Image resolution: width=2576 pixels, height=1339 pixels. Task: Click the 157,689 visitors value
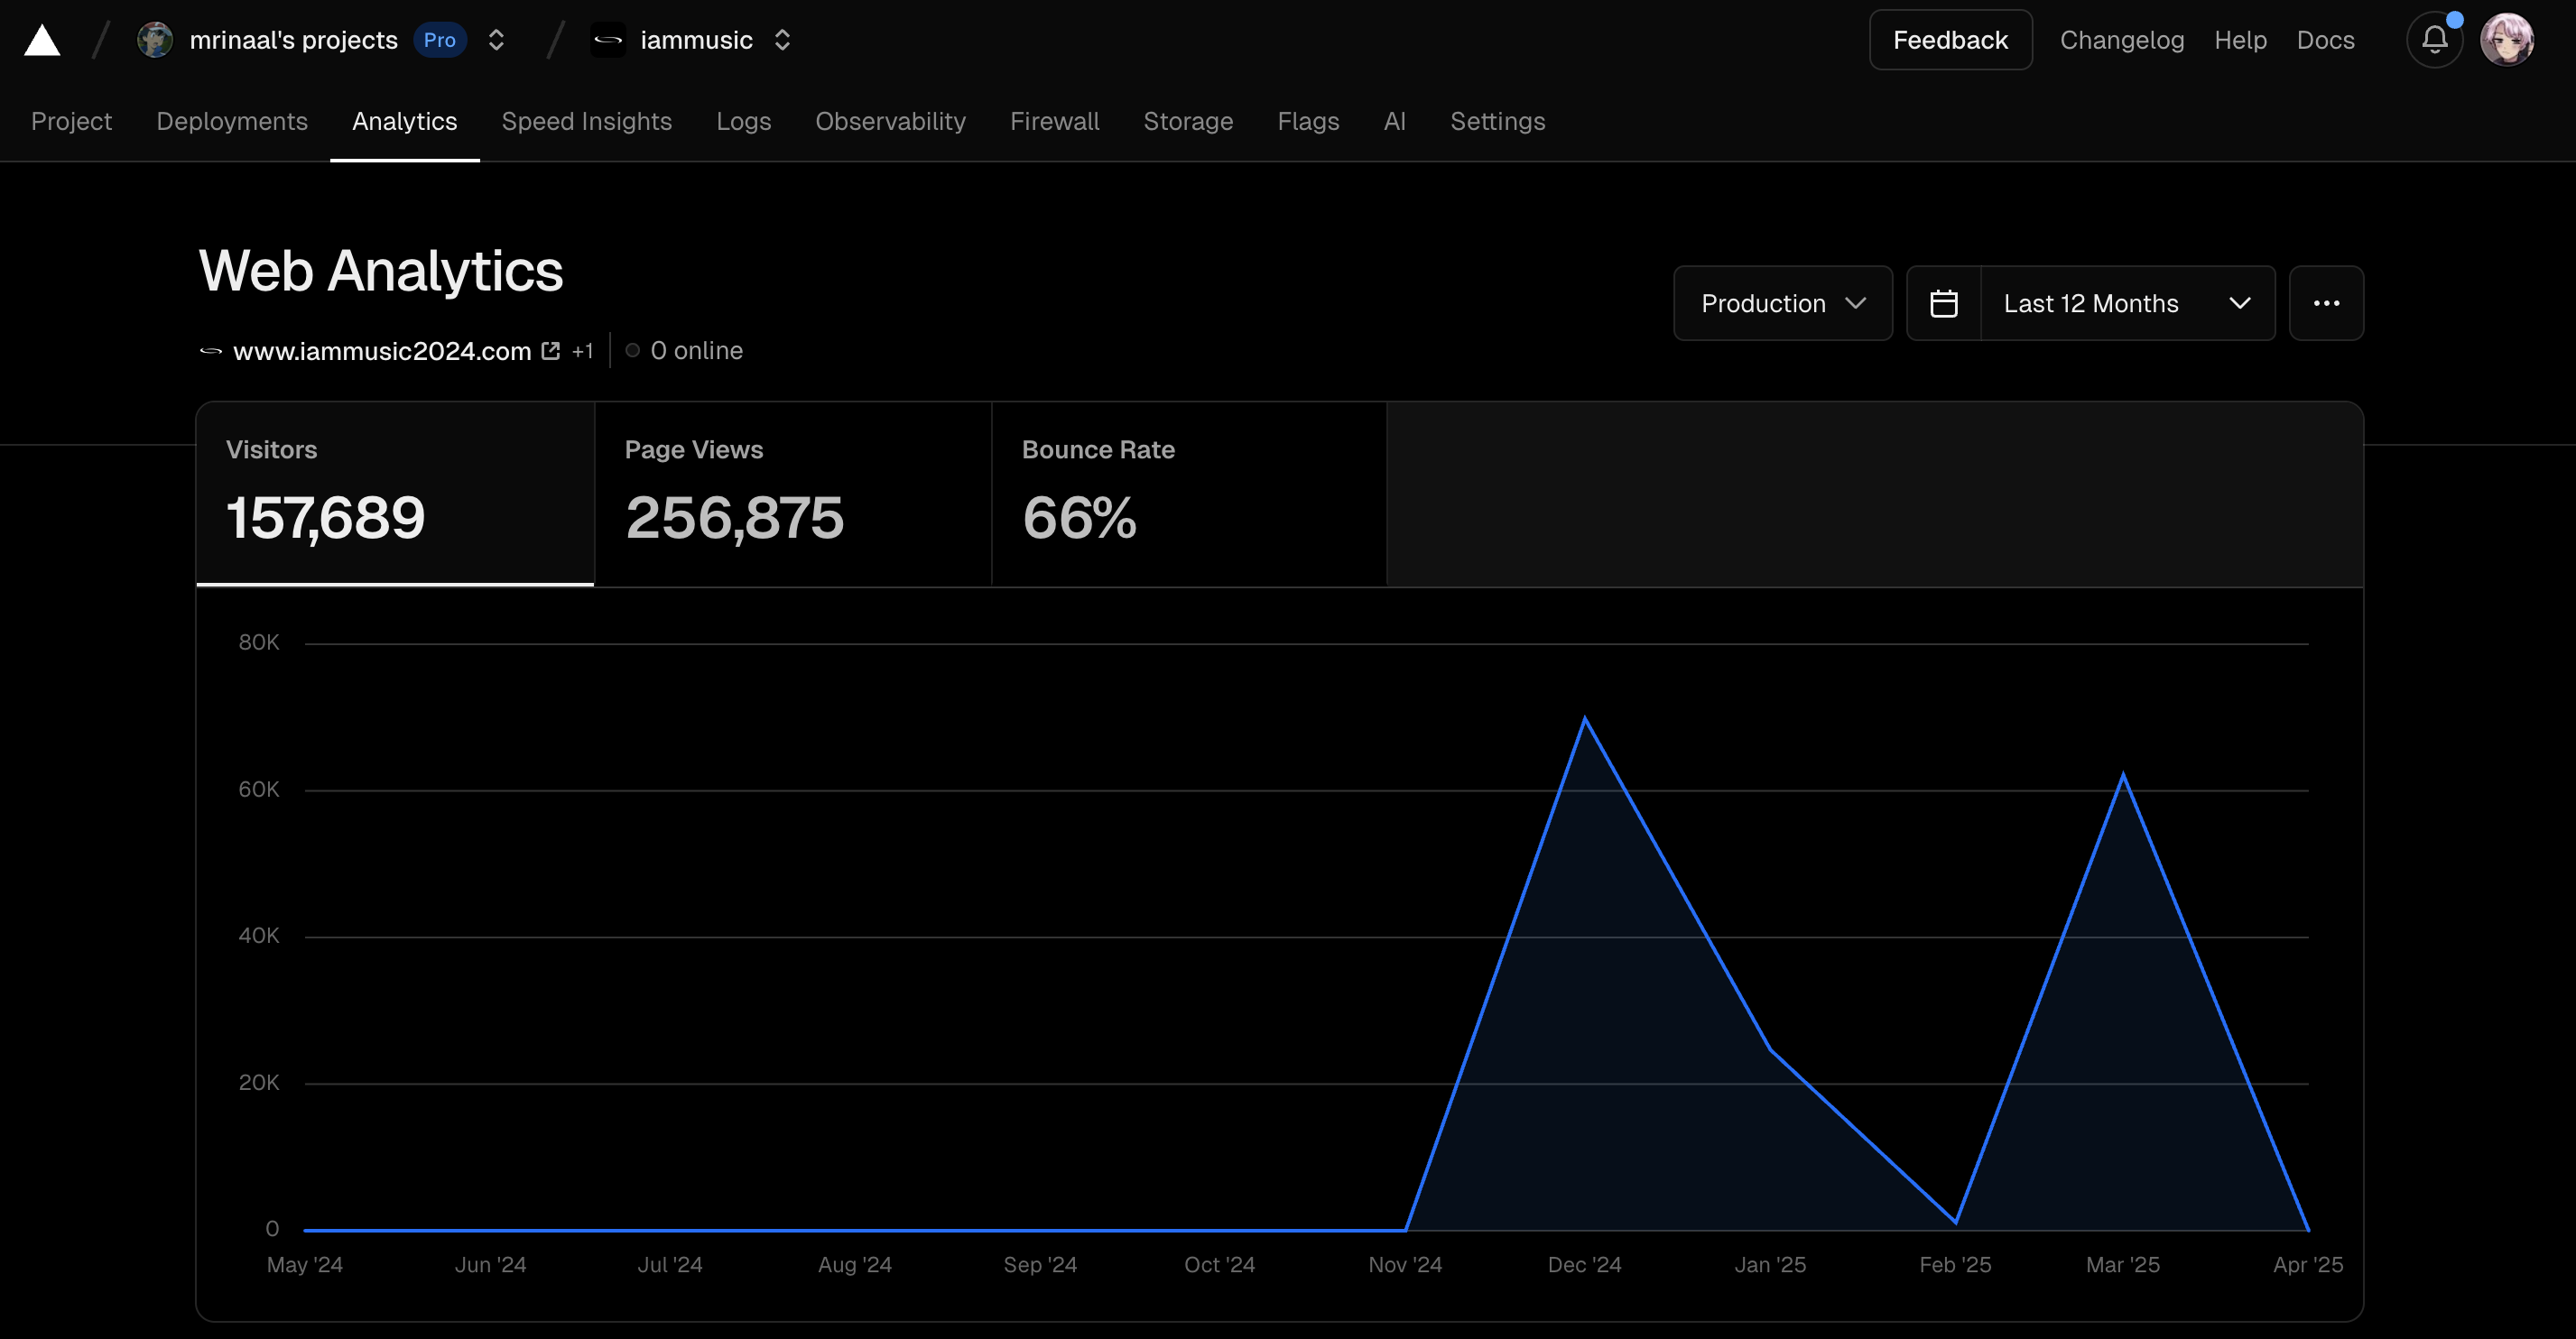(x=326, y=518)
